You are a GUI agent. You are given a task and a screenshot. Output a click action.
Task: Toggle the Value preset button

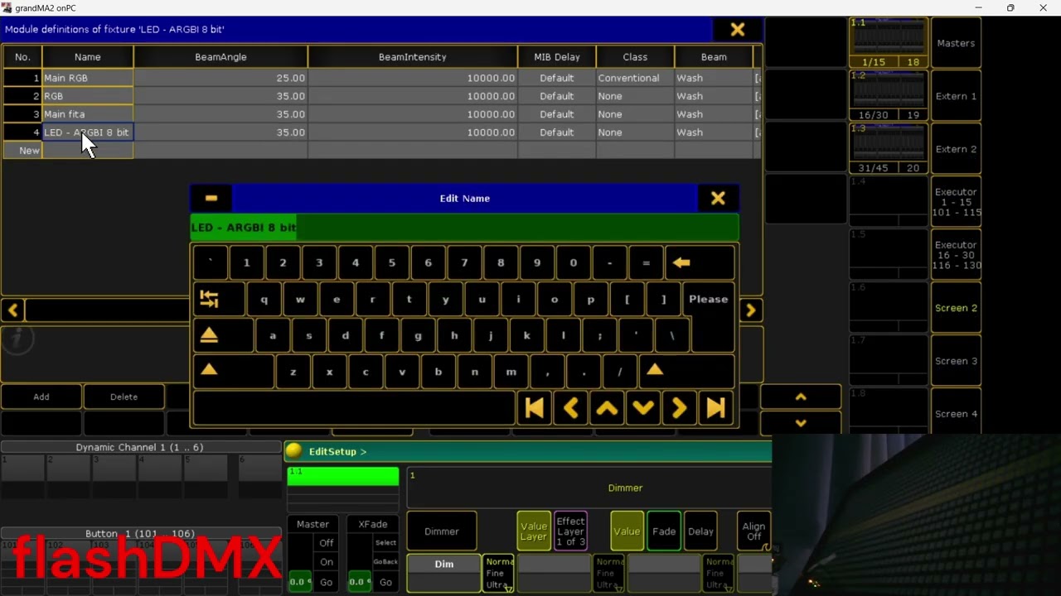[x=627, y=531]
